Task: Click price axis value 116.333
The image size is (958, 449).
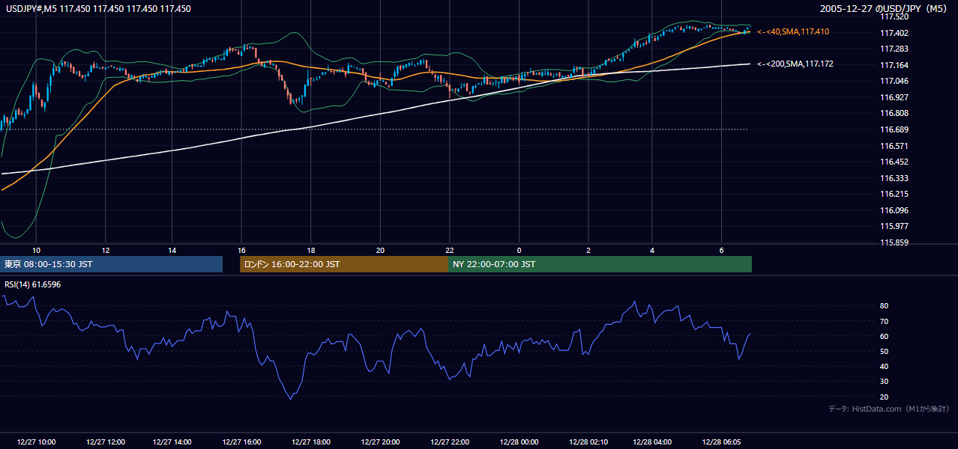Action: [x=894, y=178]
